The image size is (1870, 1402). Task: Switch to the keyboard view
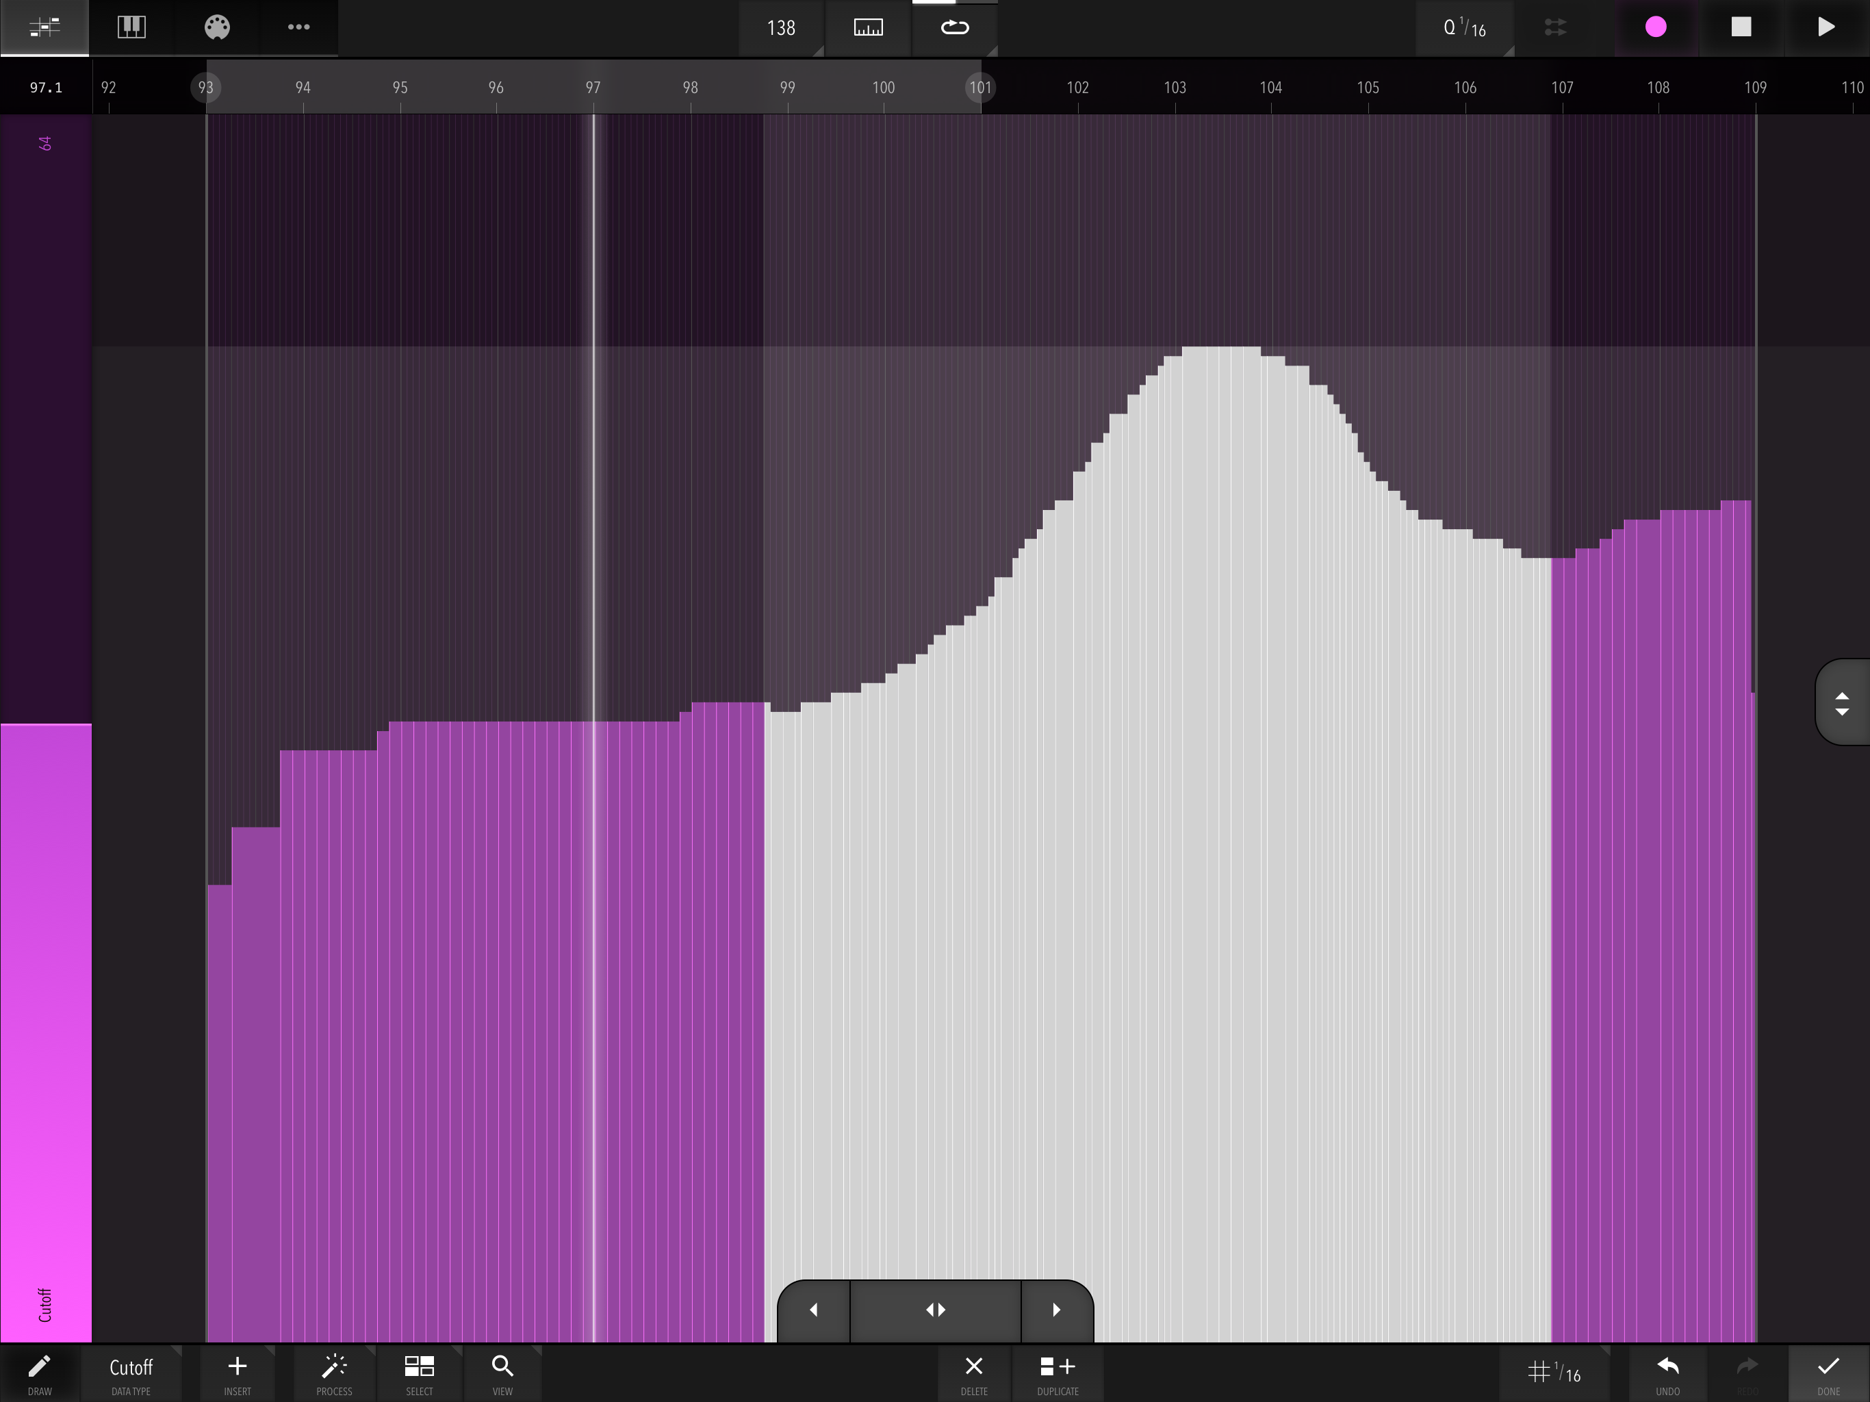(x=131, y=28)
